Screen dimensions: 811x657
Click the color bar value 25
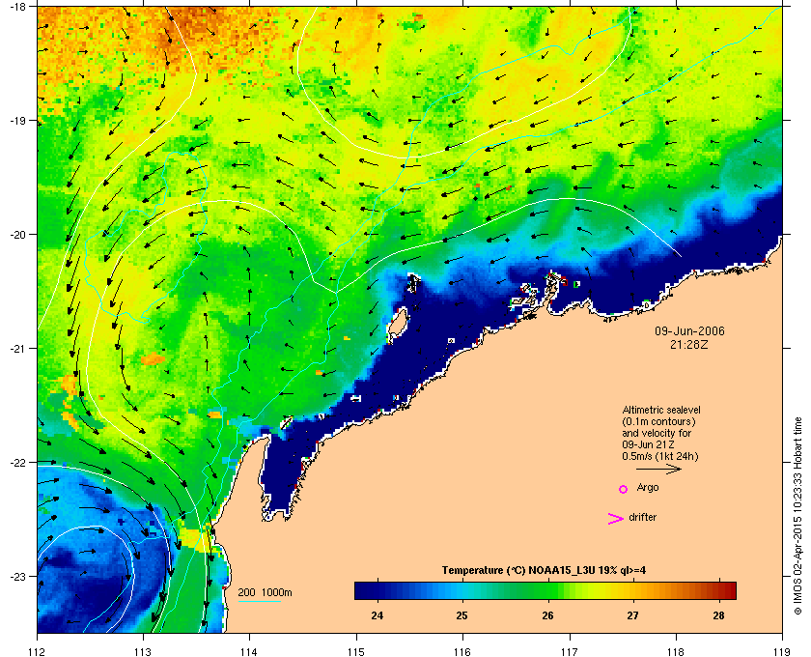(x=461, y=615)
